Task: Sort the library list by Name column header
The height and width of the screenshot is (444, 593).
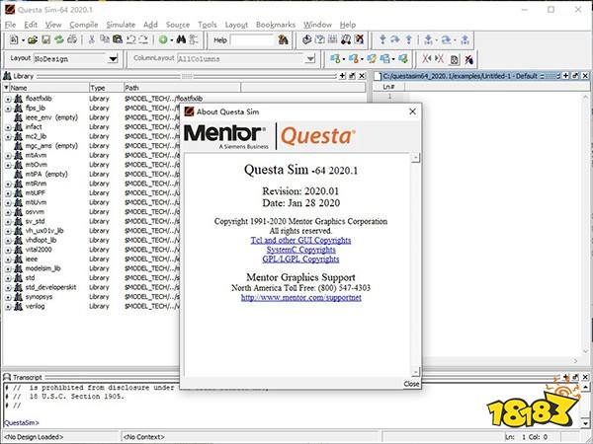Action: [40, 87]
